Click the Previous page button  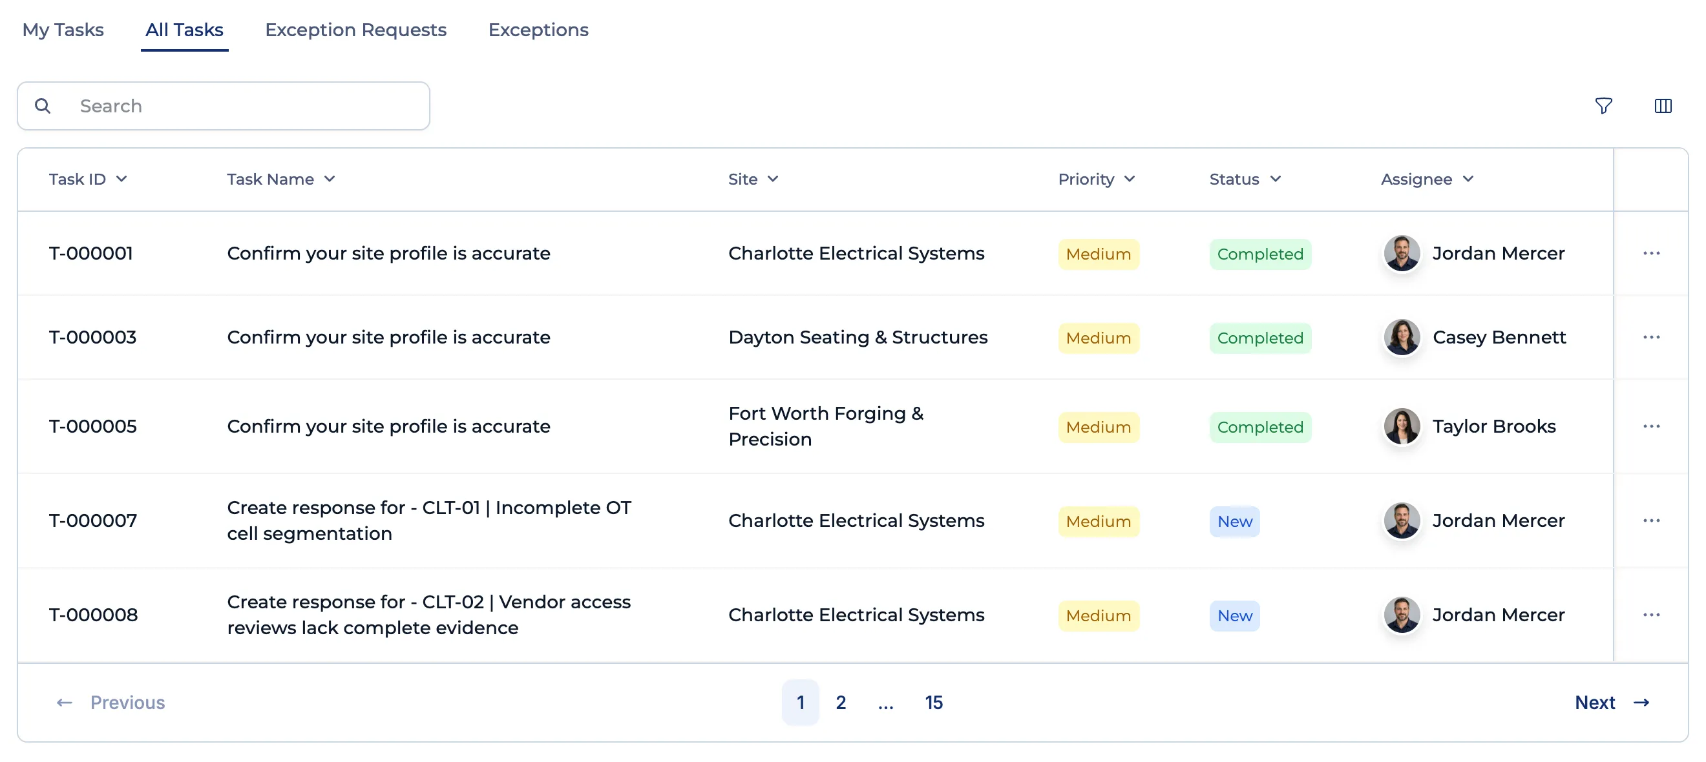point(111,703)
